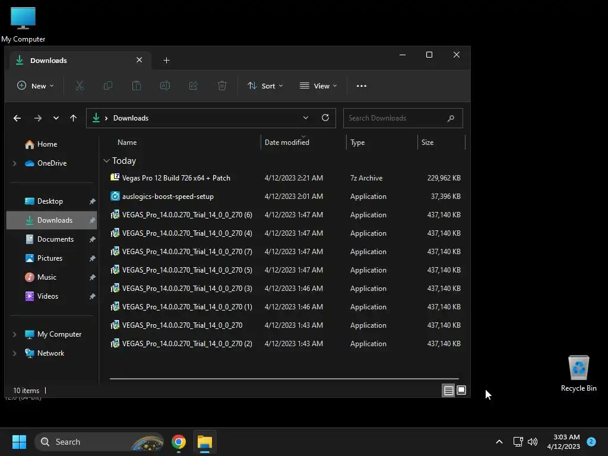Select VEGAS_Pro_14.0.0.270_Trial_14_0_0_270 (4)

click(285, 233)
